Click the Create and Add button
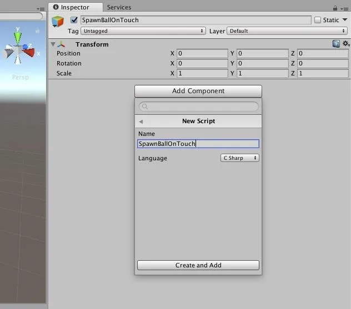Image resolution: width=351 pixels, height=309 pixels. tap(198, 265)
